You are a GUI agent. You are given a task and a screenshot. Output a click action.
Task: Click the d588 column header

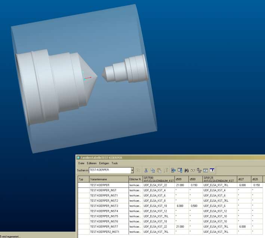(195, 179)
